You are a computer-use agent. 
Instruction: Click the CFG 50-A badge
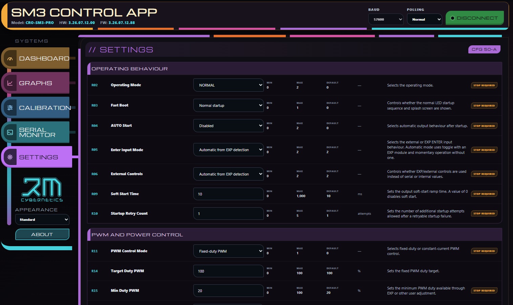tap(484, 49)
